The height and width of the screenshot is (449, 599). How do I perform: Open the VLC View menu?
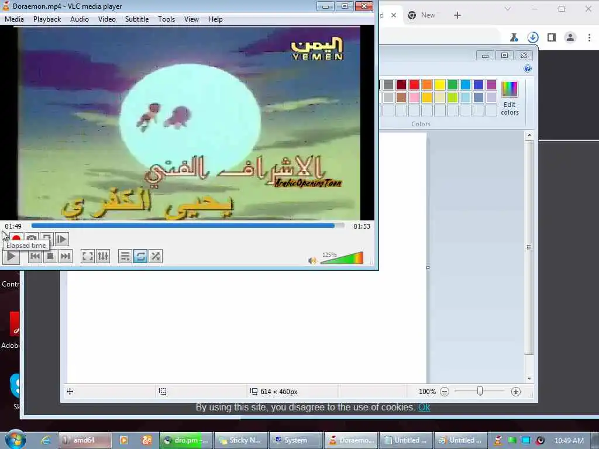pyautogui.click(x=191, y=19)
